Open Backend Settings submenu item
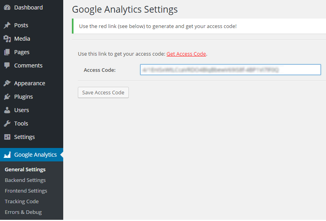Image resolution: width=326 pixels, height=221 pixels. click(x=25, y=180)
